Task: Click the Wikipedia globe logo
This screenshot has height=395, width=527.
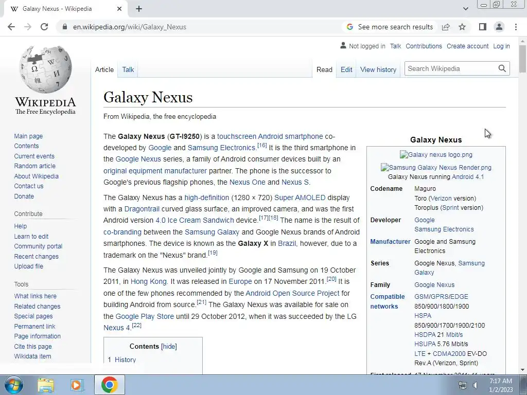Action: pyautogui.click(x=45, y=69)
